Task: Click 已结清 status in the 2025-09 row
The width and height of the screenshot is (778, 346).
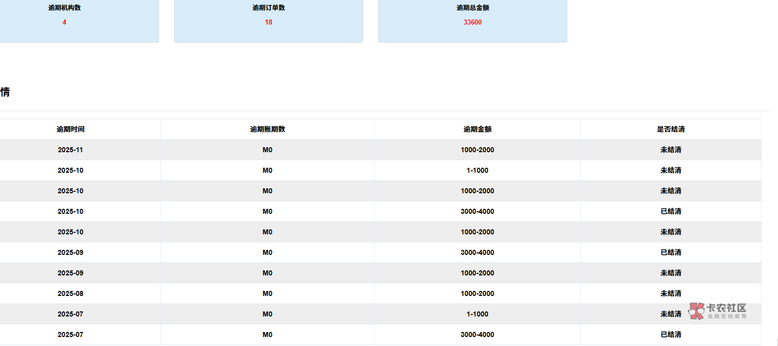Action: 671,252
